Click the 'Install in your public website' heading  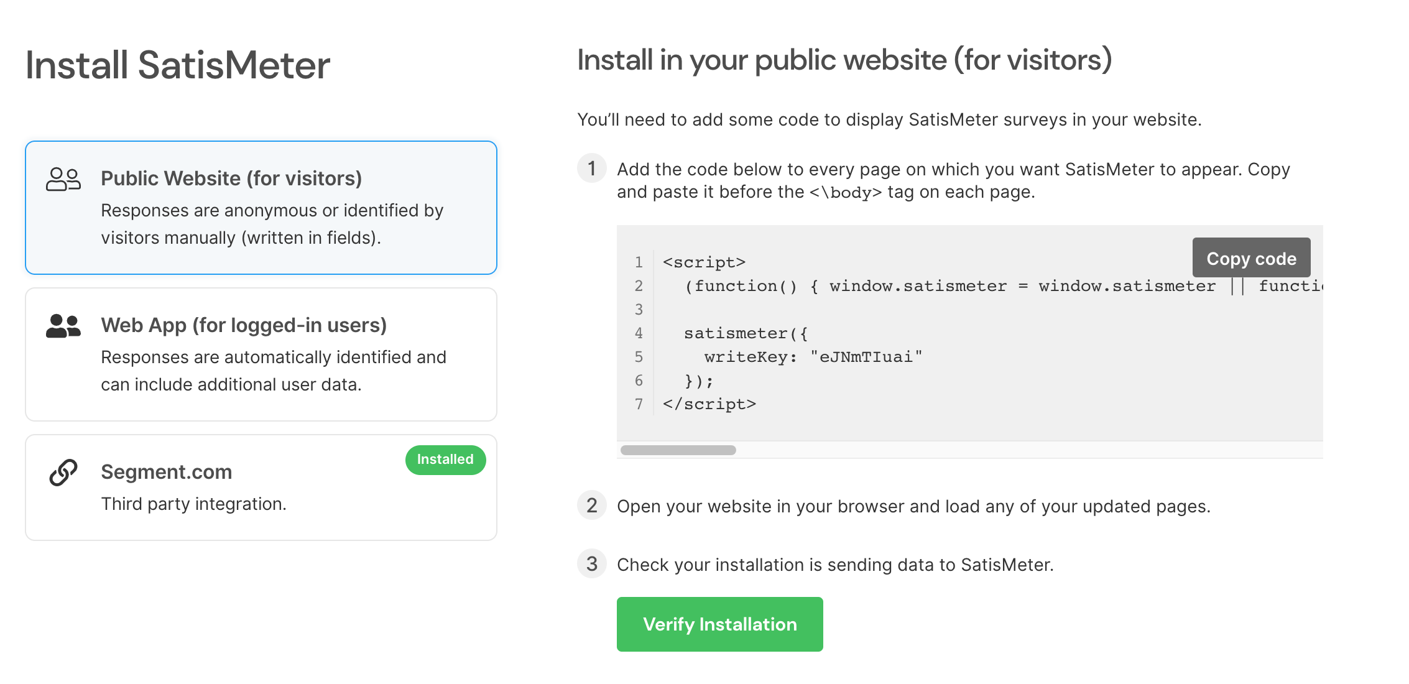click(844, 60)
